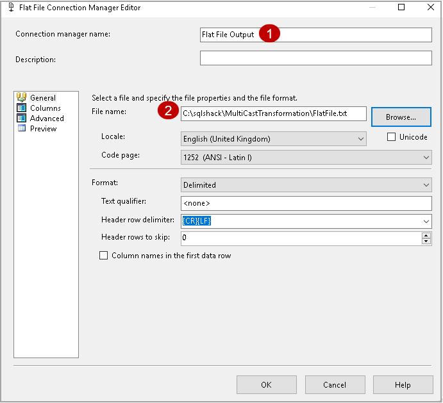
Task: Increase Header rows to skip value
Action: point(426,235)
